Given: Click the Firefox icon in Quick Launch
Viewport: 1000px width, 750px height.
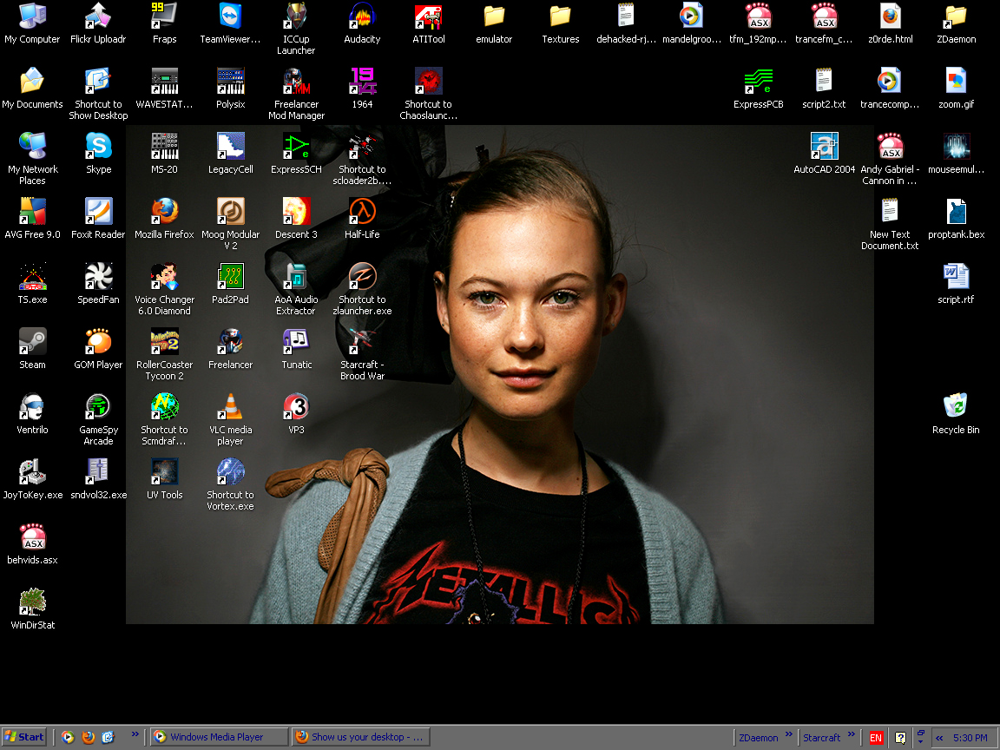Looking at the screenshot, I should coord(88,737).
